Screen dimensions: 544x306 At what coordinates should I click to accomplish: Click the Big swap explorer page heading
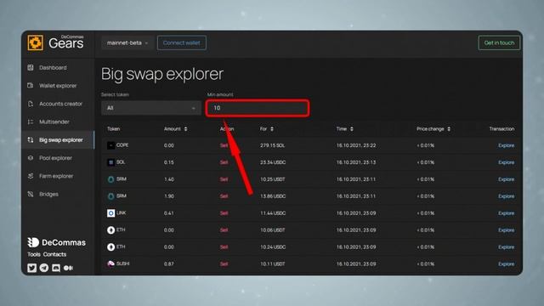pos(162,74)
